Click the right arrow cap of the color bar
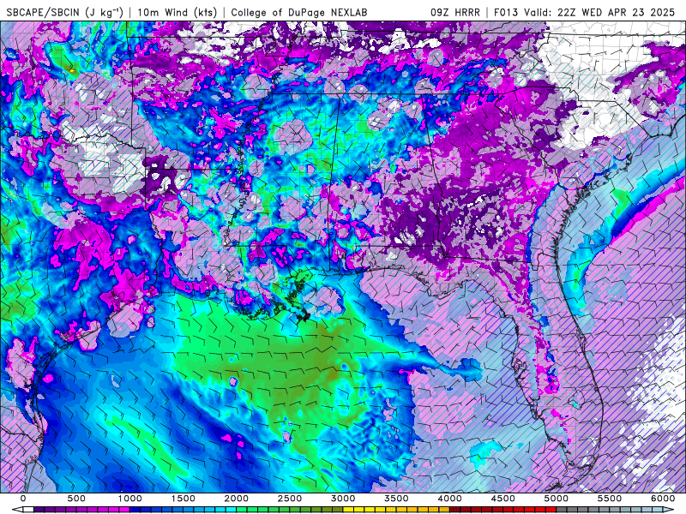 (x=668, y=510)
